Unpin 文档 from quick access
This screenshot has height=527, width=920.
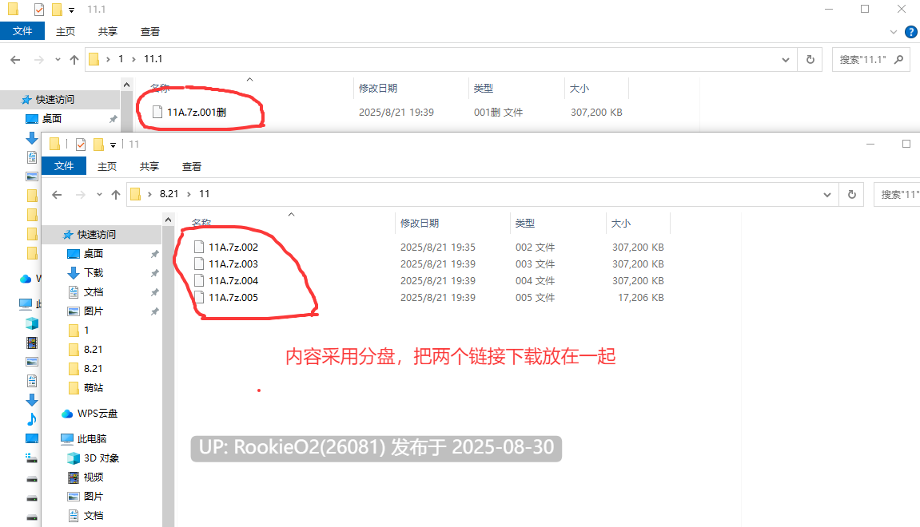coord(154,292)
